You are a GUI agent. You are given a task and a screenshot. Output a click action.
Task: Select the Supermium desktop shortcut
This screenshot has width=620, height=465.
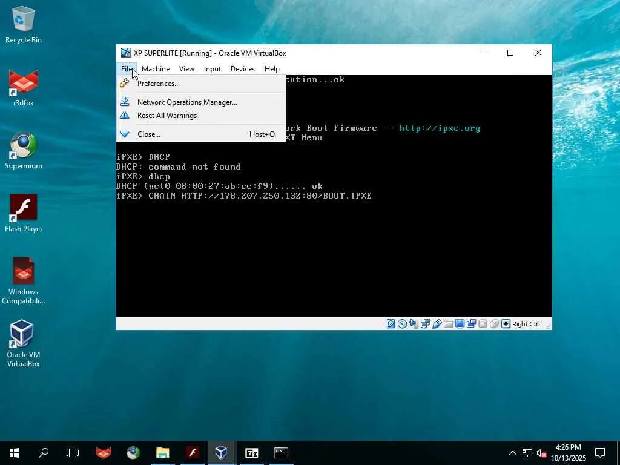(x=24, y=151)
